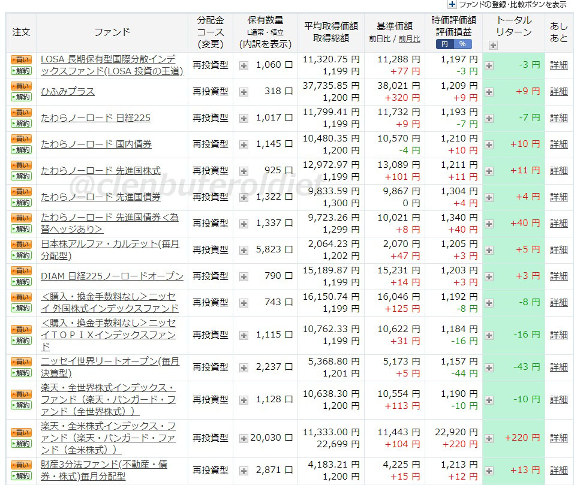Open ひふみプラス fund link

coord(67,92)
